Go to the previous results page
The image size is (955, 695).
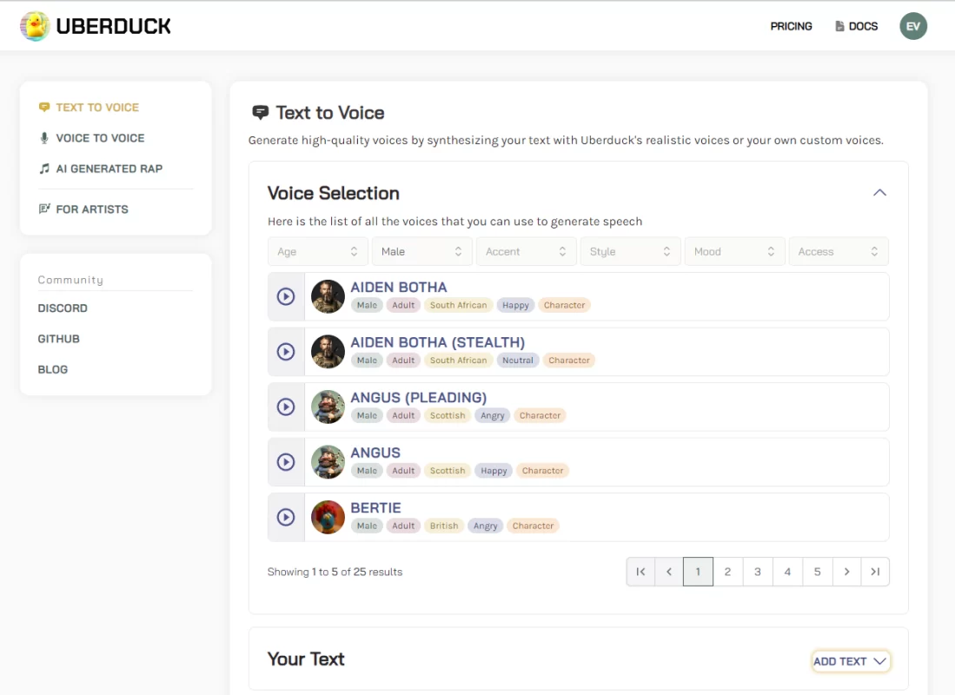tap(669, 572)
